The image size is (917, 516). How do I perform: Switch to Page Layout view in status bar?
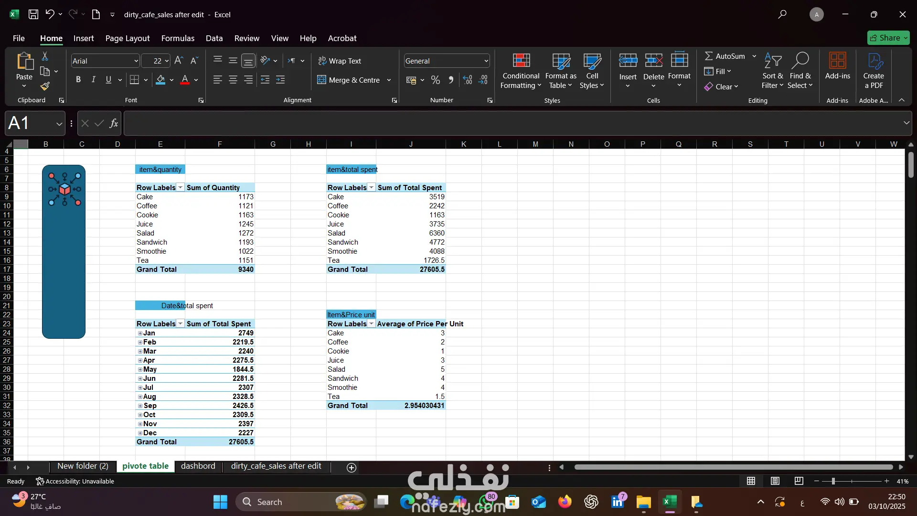775,481
